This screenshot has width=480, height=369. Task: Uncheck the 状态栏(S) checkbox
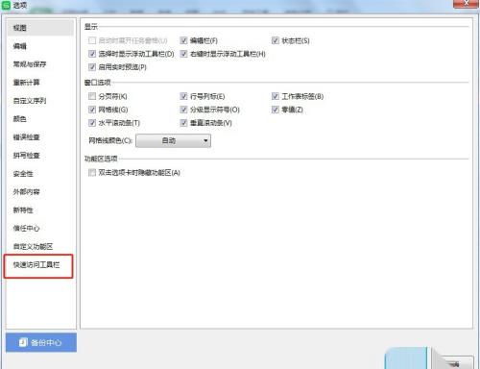[276, 40]
